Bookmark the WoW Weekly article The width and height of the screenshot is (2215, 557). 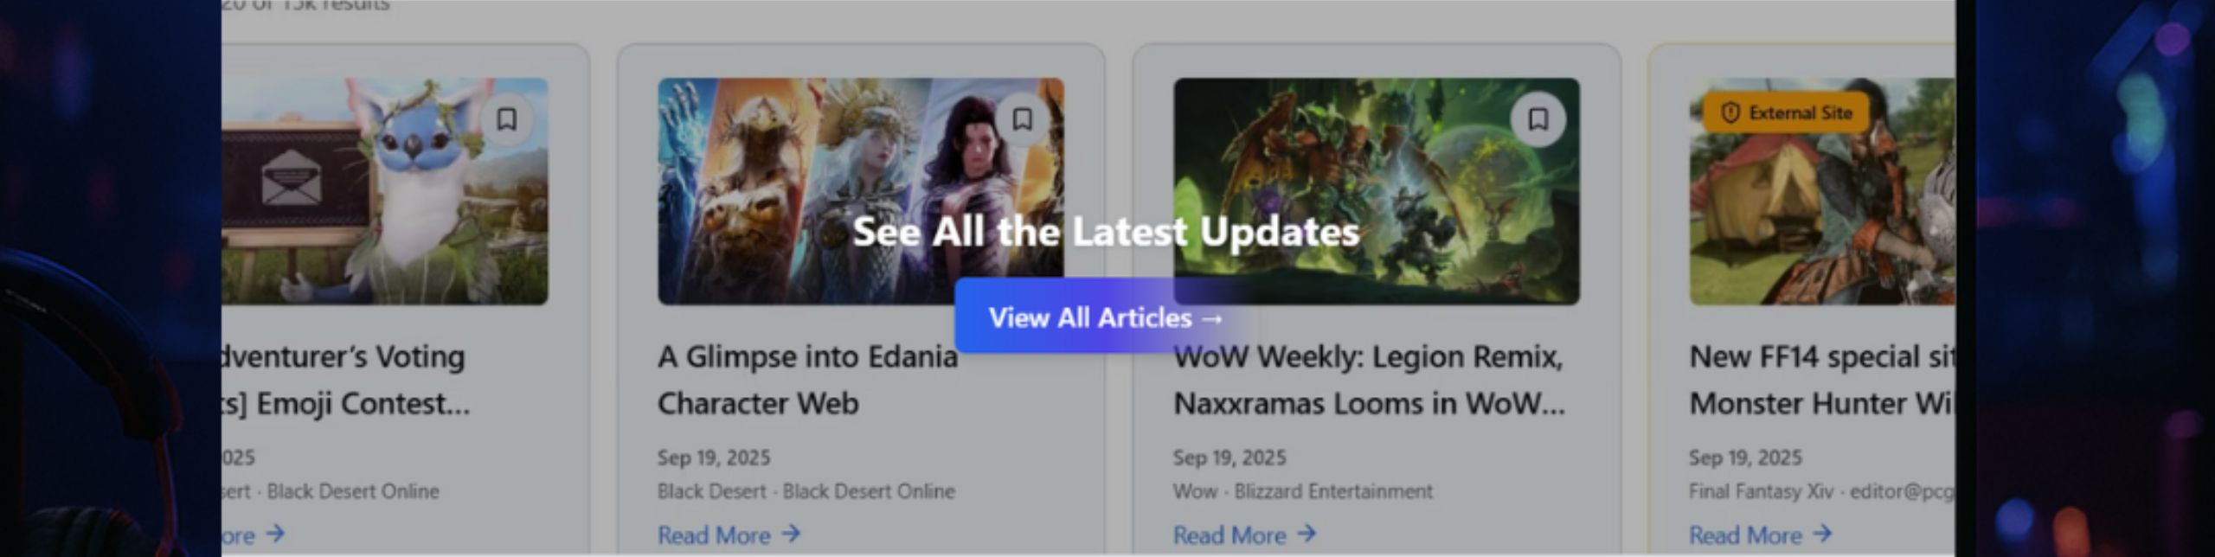coord(1538,118)
